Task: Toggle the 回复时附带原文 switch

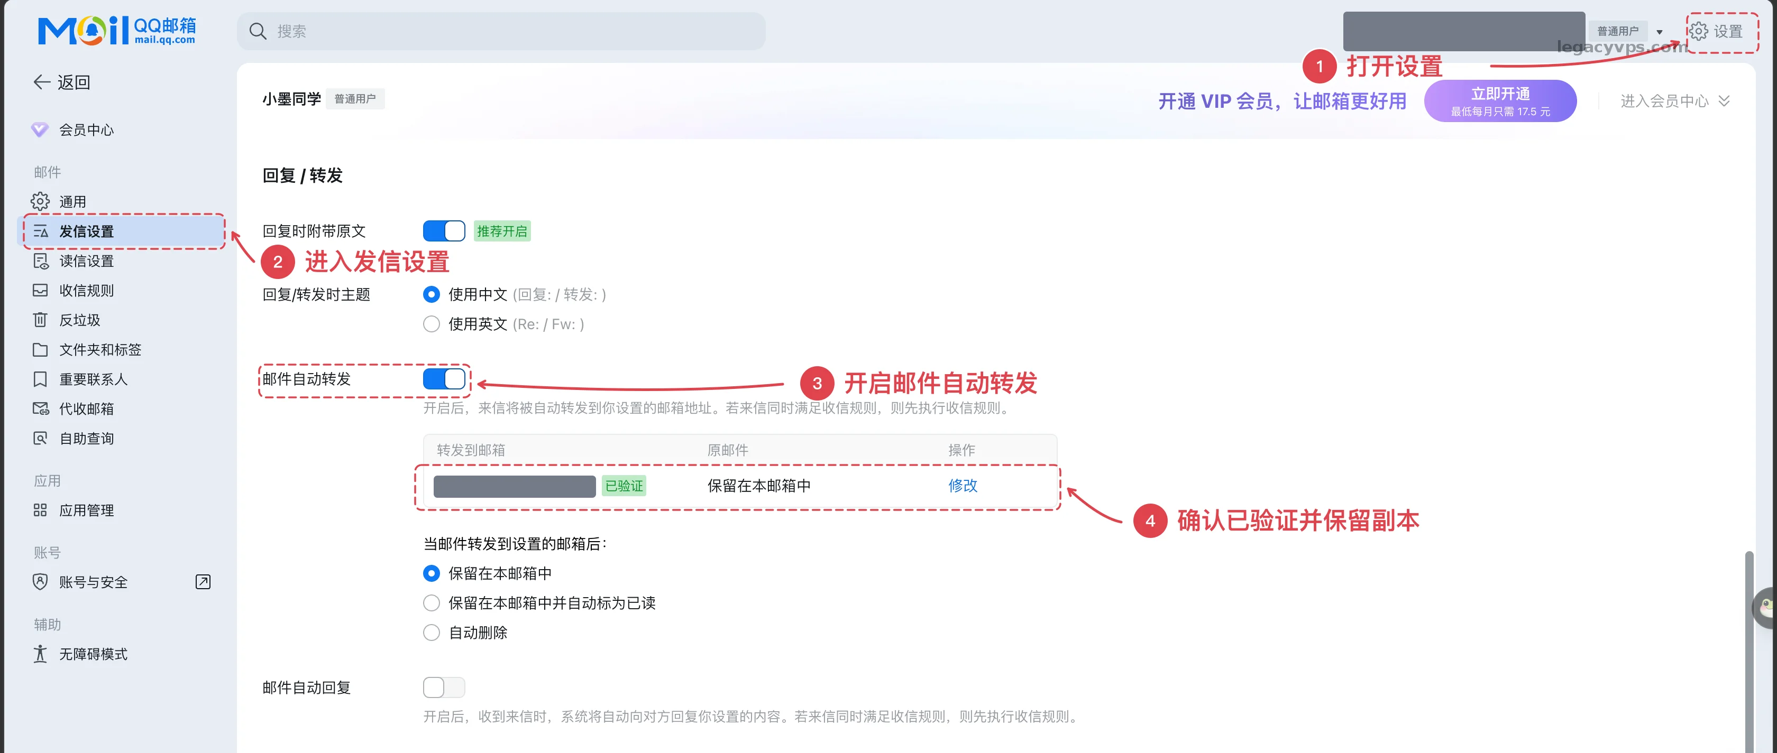Action: click(x=444, y=231)
